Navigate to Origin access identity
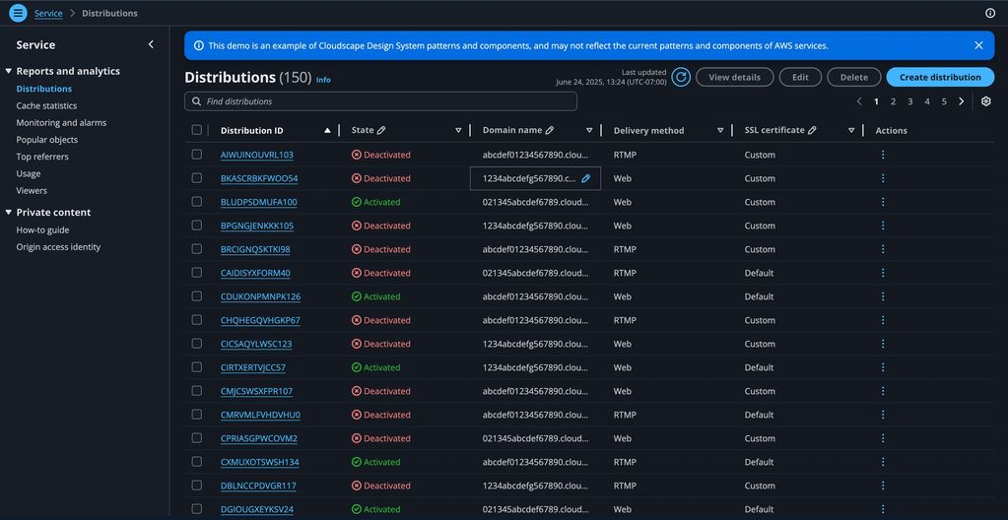 pos(58,247)
